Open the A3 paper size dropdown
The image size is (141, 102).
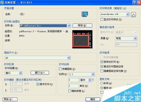(69, 58)
